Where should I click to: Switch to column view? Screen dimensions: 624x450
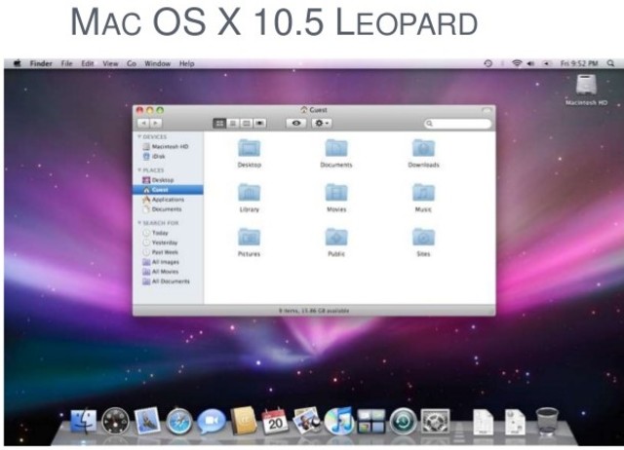pyautogui.click(x=247, y=124)
